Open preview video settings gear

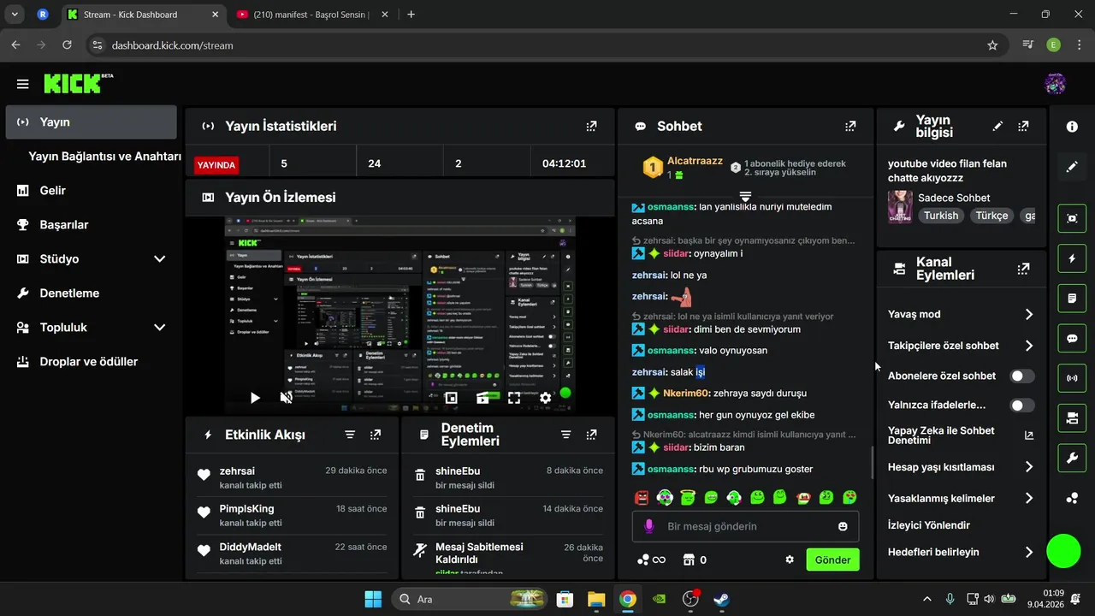[545, 398]
